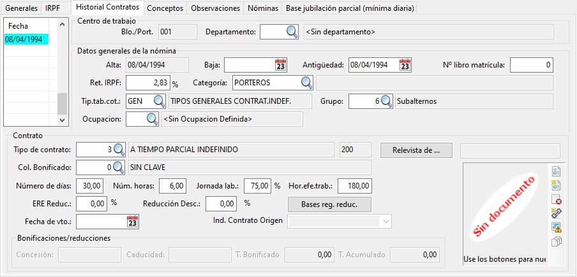Click the Bases reg. reduc. button
The height and width of the screenshot is (277, 577).
point(328,204)
